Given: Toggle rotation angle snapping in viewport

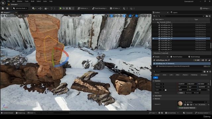Looking at the screenshot, I should coord(130,16).
